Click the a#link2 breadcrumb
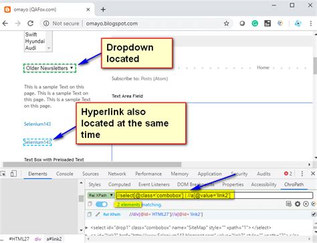The width and height of the screenshot is (317, 243). pos(54,239)
